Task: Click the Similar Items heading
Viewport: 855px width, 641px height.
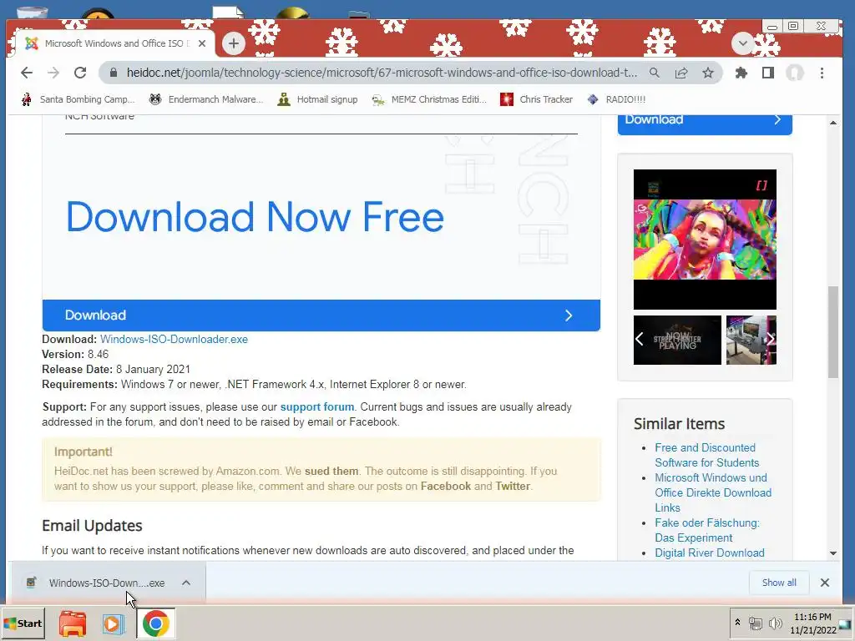Action: [x=679, y=423]
